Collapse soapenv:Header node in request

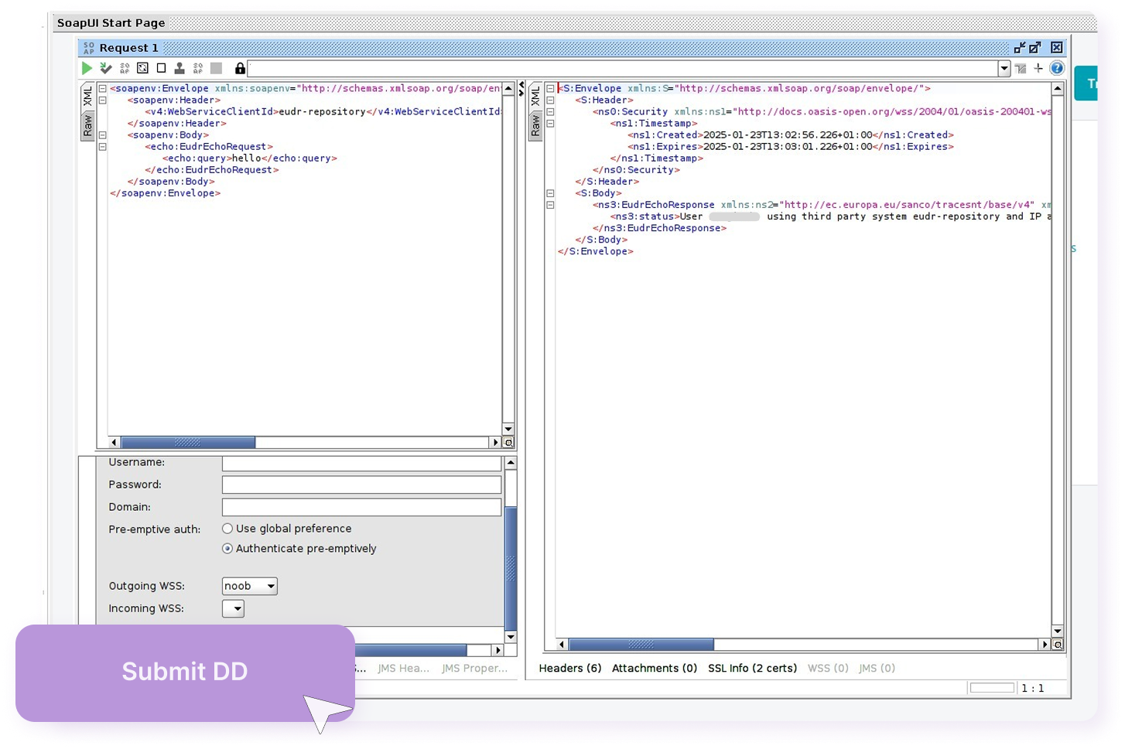pyautogui.click(x=102, y=100)
